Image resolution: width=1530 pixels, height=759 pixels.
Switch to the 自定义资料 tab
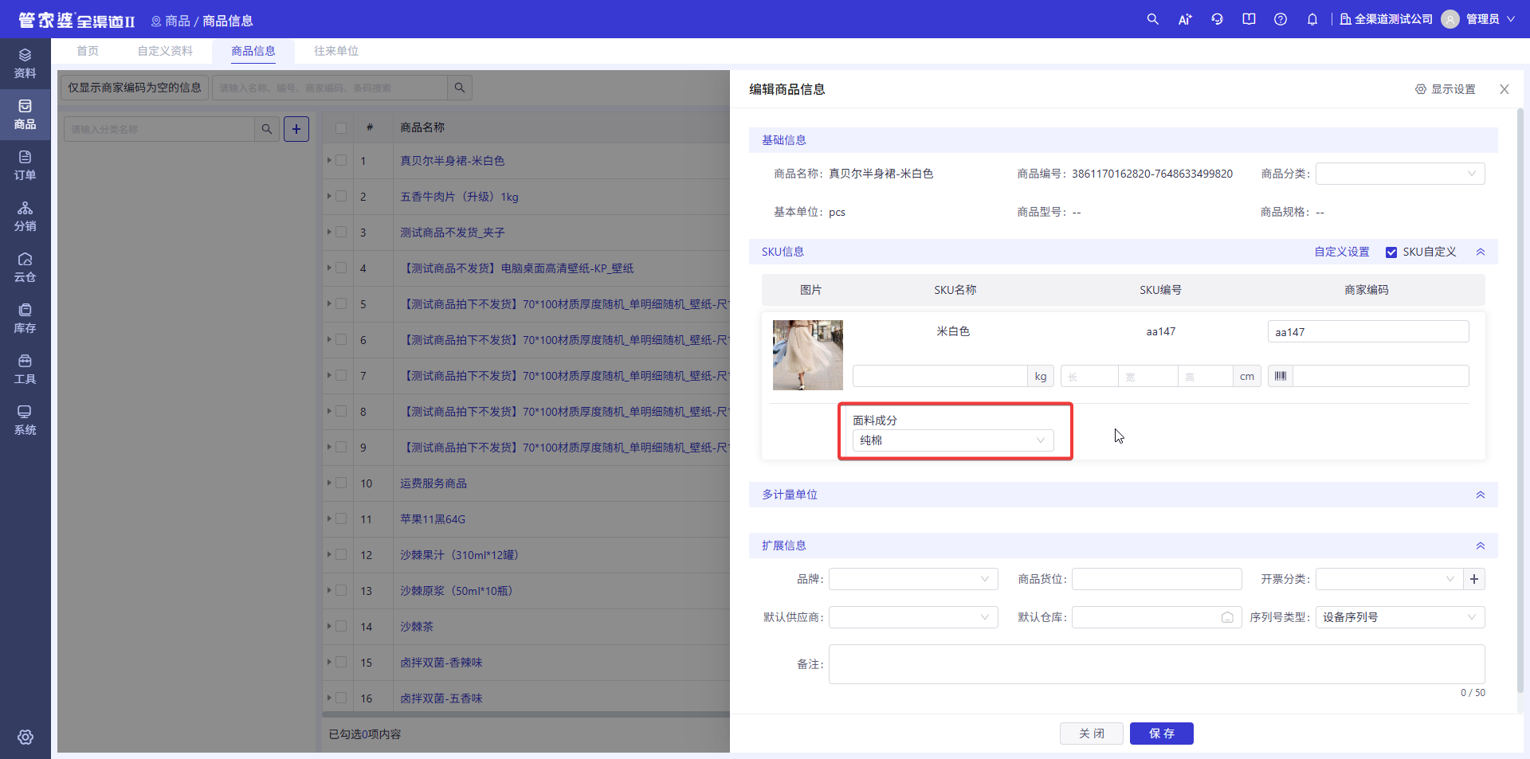[x=165, y=51]
